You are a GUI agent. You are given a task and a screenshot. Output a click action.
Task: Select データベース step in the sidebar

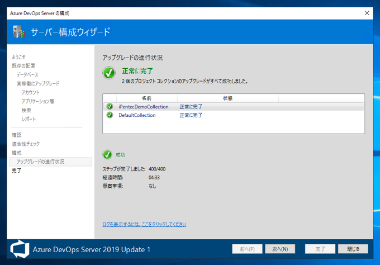pyautogui.click(x=27, y=75)
